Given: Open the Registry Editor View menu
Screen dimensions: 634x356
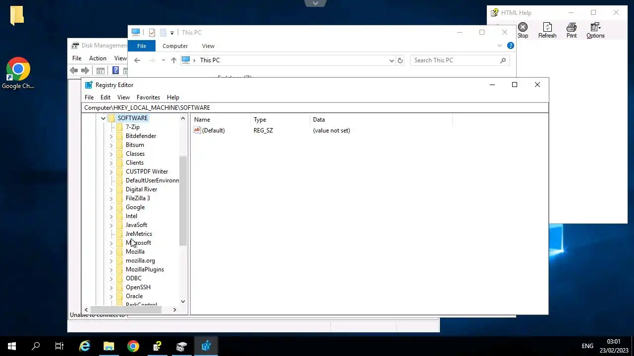Looking at the screenshot, I should click(123, 97).
